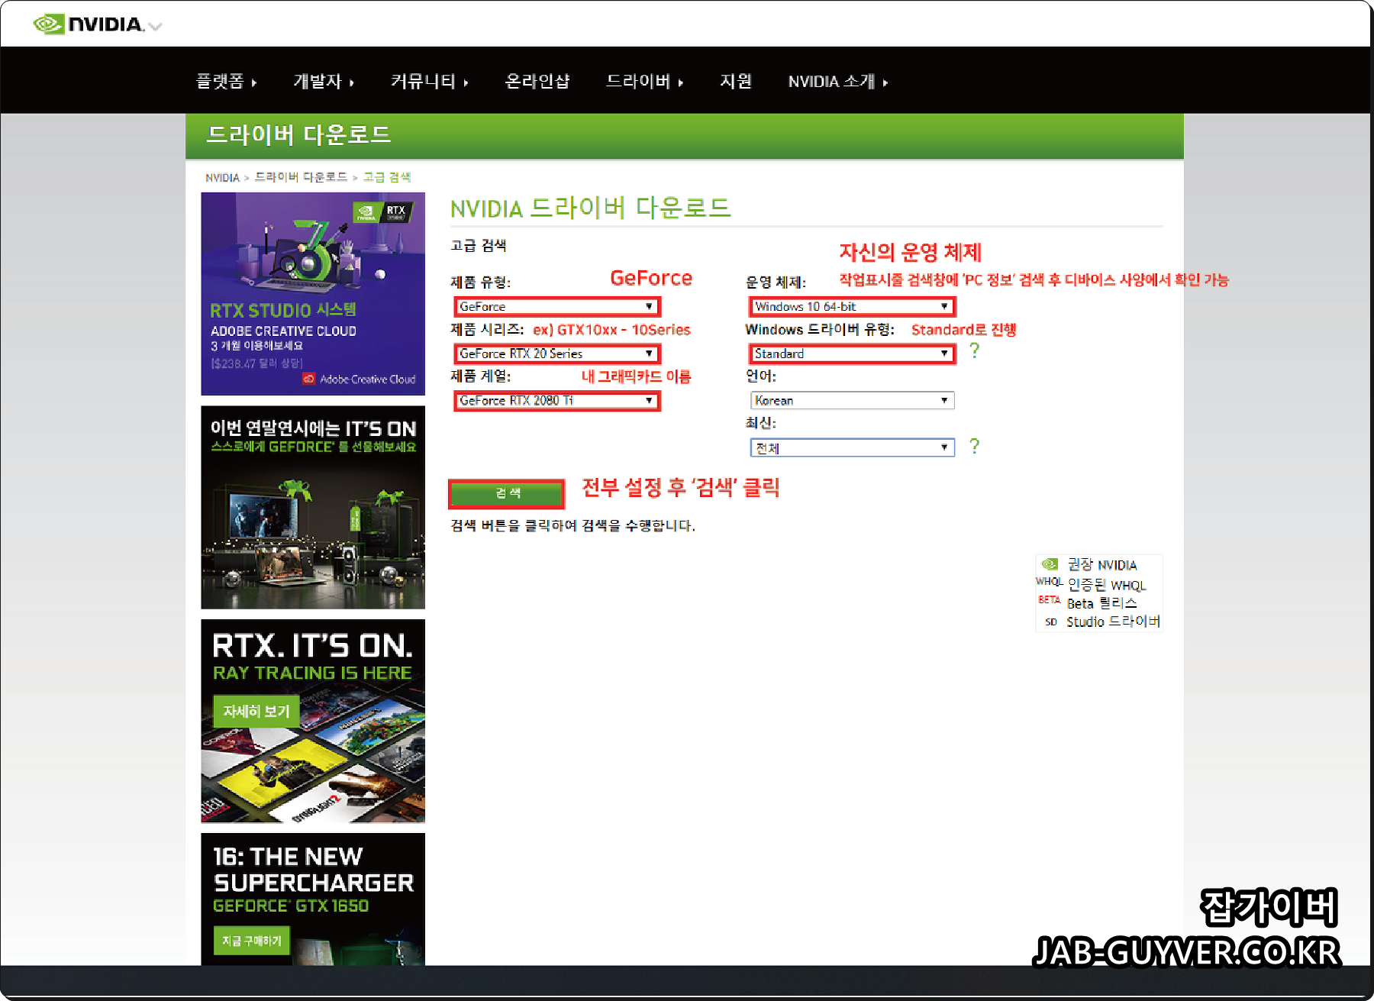Image resolution: width=1374 pixels, height=1001 pixels.
Task: Click the help question mark beside Standard dropdown
Action: (x=974, y=350)
